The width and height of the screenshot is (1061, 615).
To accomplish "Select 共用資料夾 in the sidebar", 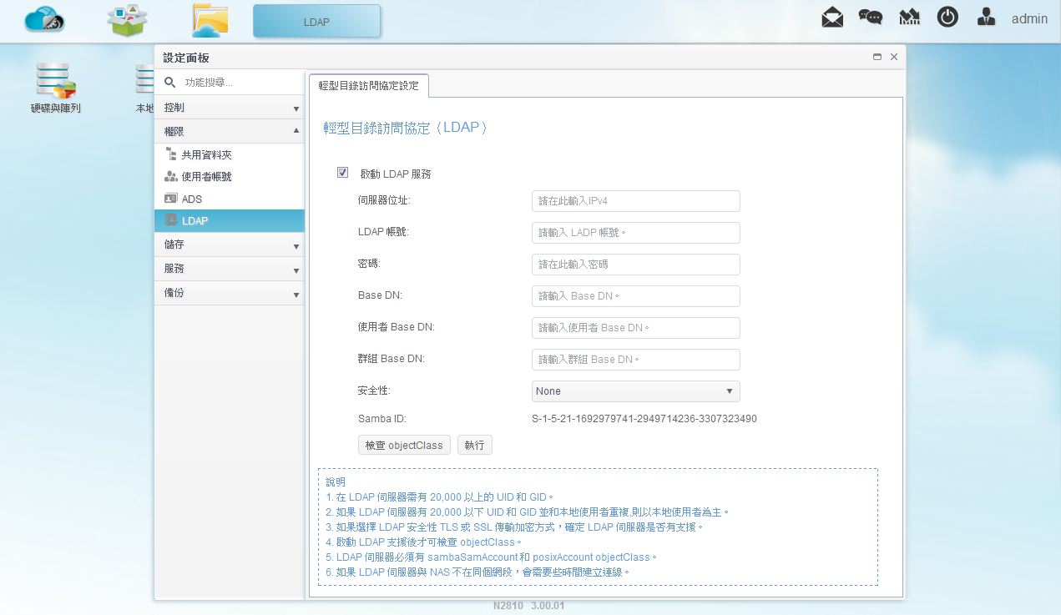I will [x=230, y=154].
